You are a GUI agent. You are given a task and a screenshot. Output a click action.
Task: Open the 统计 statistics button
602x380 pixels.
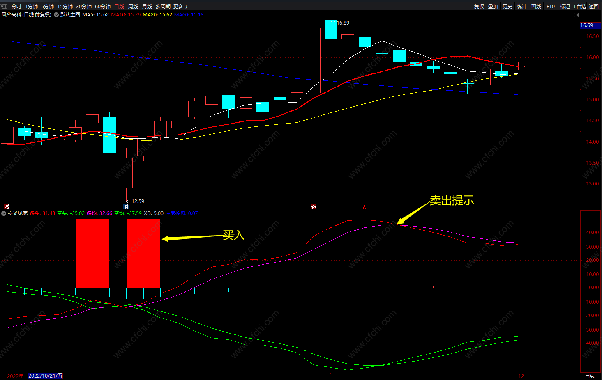point(522,6)
